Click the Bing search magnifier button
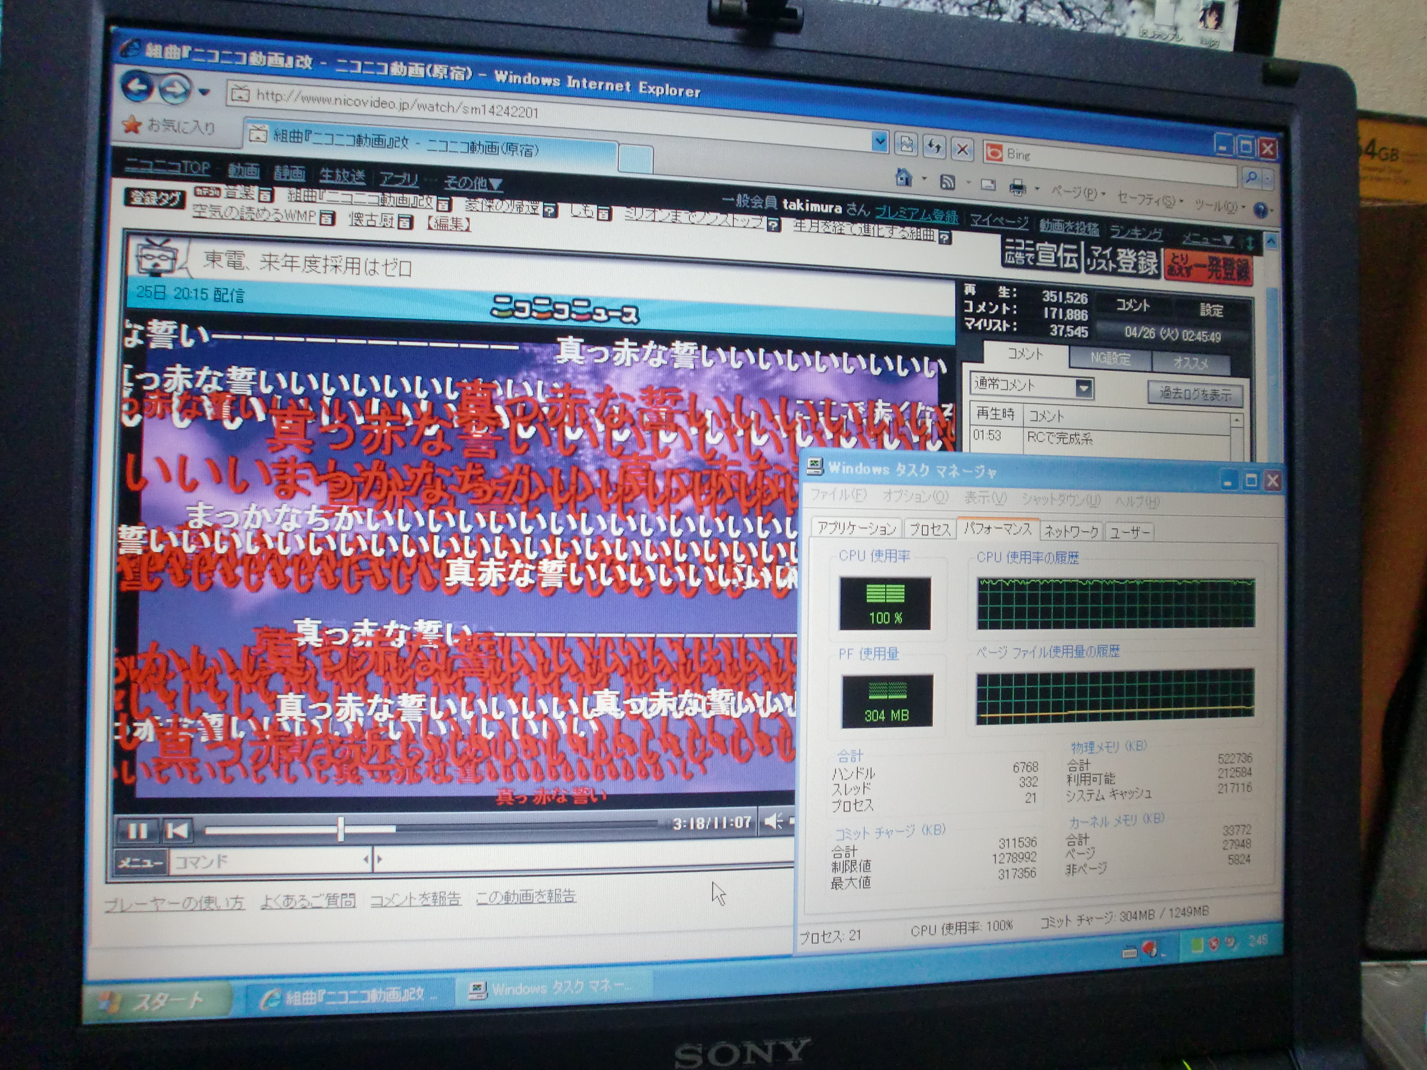The height and width of the screenshot is (1070, 1427). [1251, 177]
